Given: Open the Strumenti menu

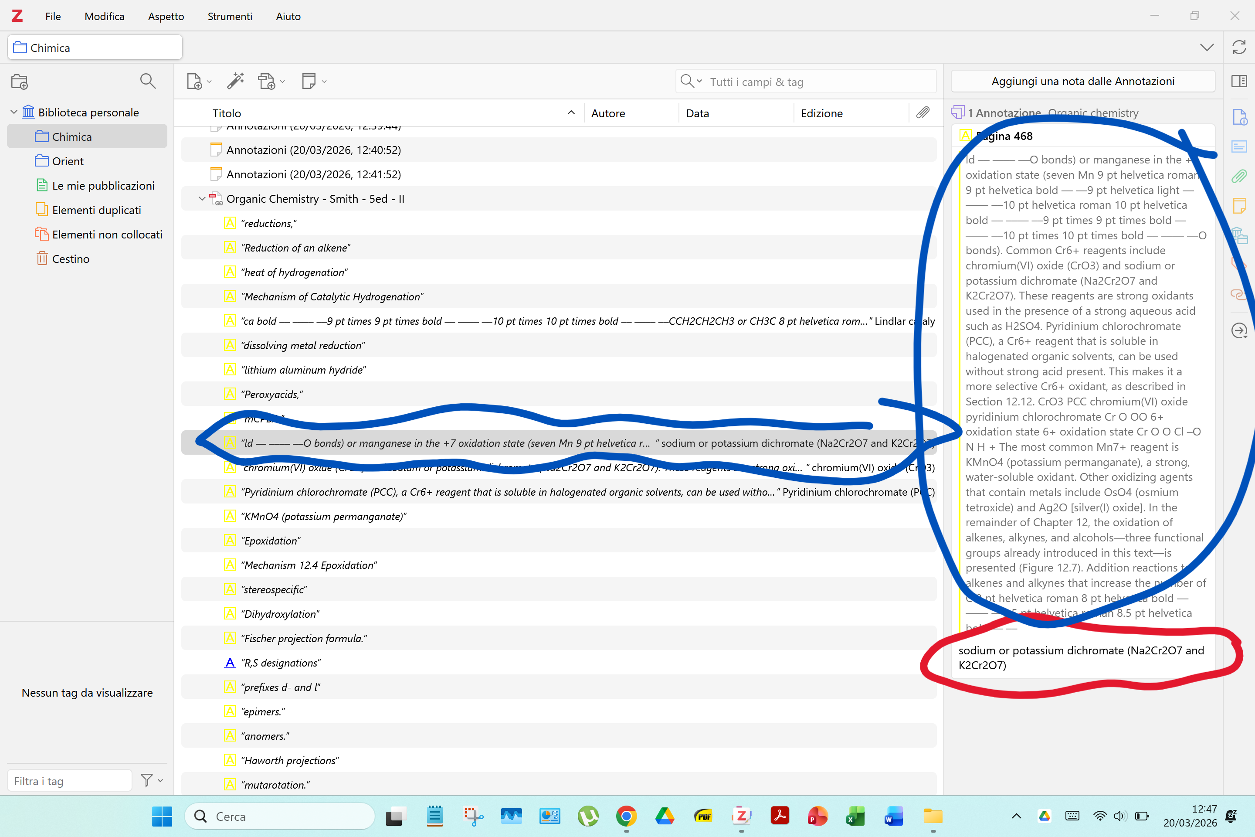Looking at the screenshot, I should click(x=230, y=17).
